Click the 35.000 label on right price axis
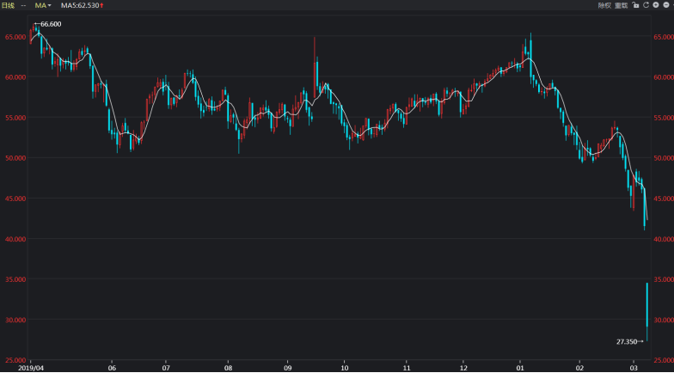This screenshot has width=674, height=373. (661, 279)
